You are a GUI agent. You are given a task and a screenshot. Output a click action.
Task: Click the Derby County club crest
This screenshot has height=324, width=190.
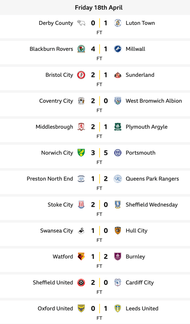pyautogui.click(x=81, y=23)
